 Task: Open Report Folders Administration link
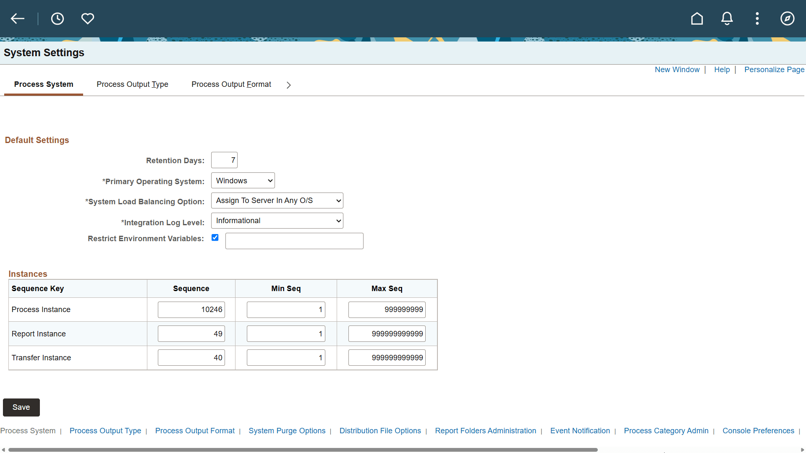click(x=485, y=431)
